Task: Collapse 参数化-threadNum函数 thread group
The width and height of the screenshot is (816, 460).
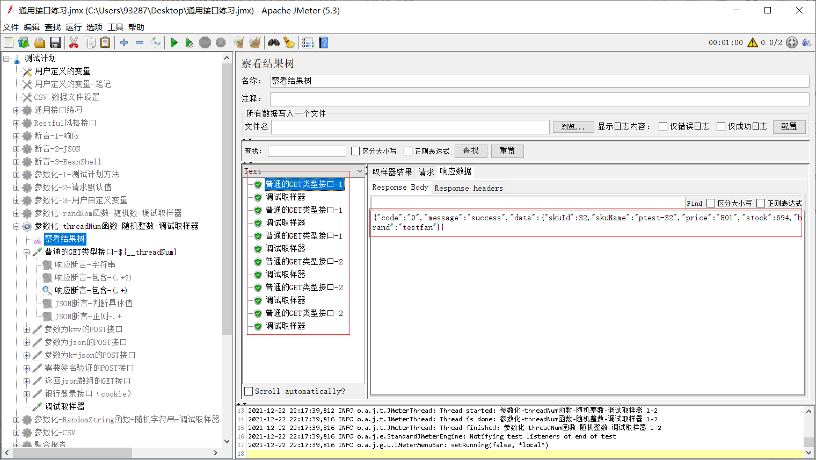Action: coord(16,226)
